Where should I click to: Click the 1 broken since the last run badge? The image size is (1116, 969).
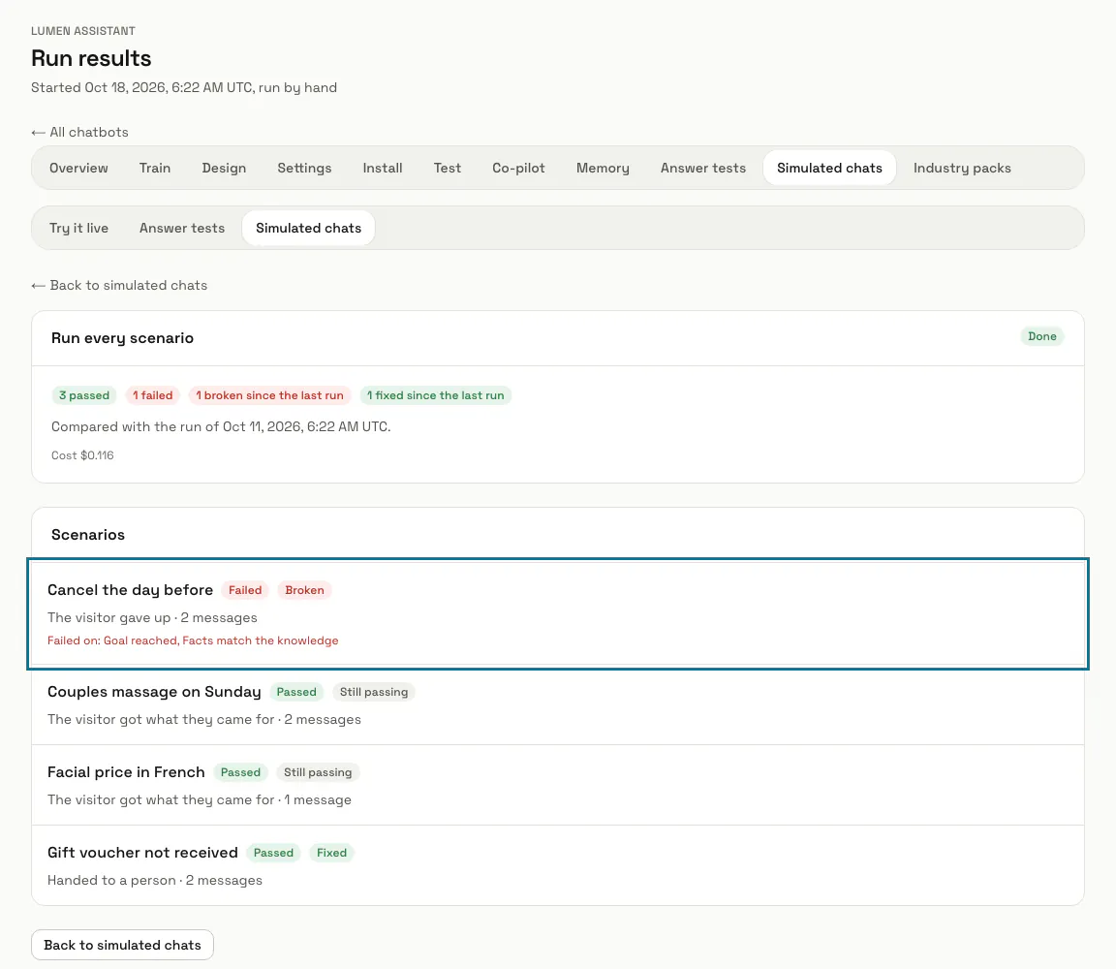269,395
